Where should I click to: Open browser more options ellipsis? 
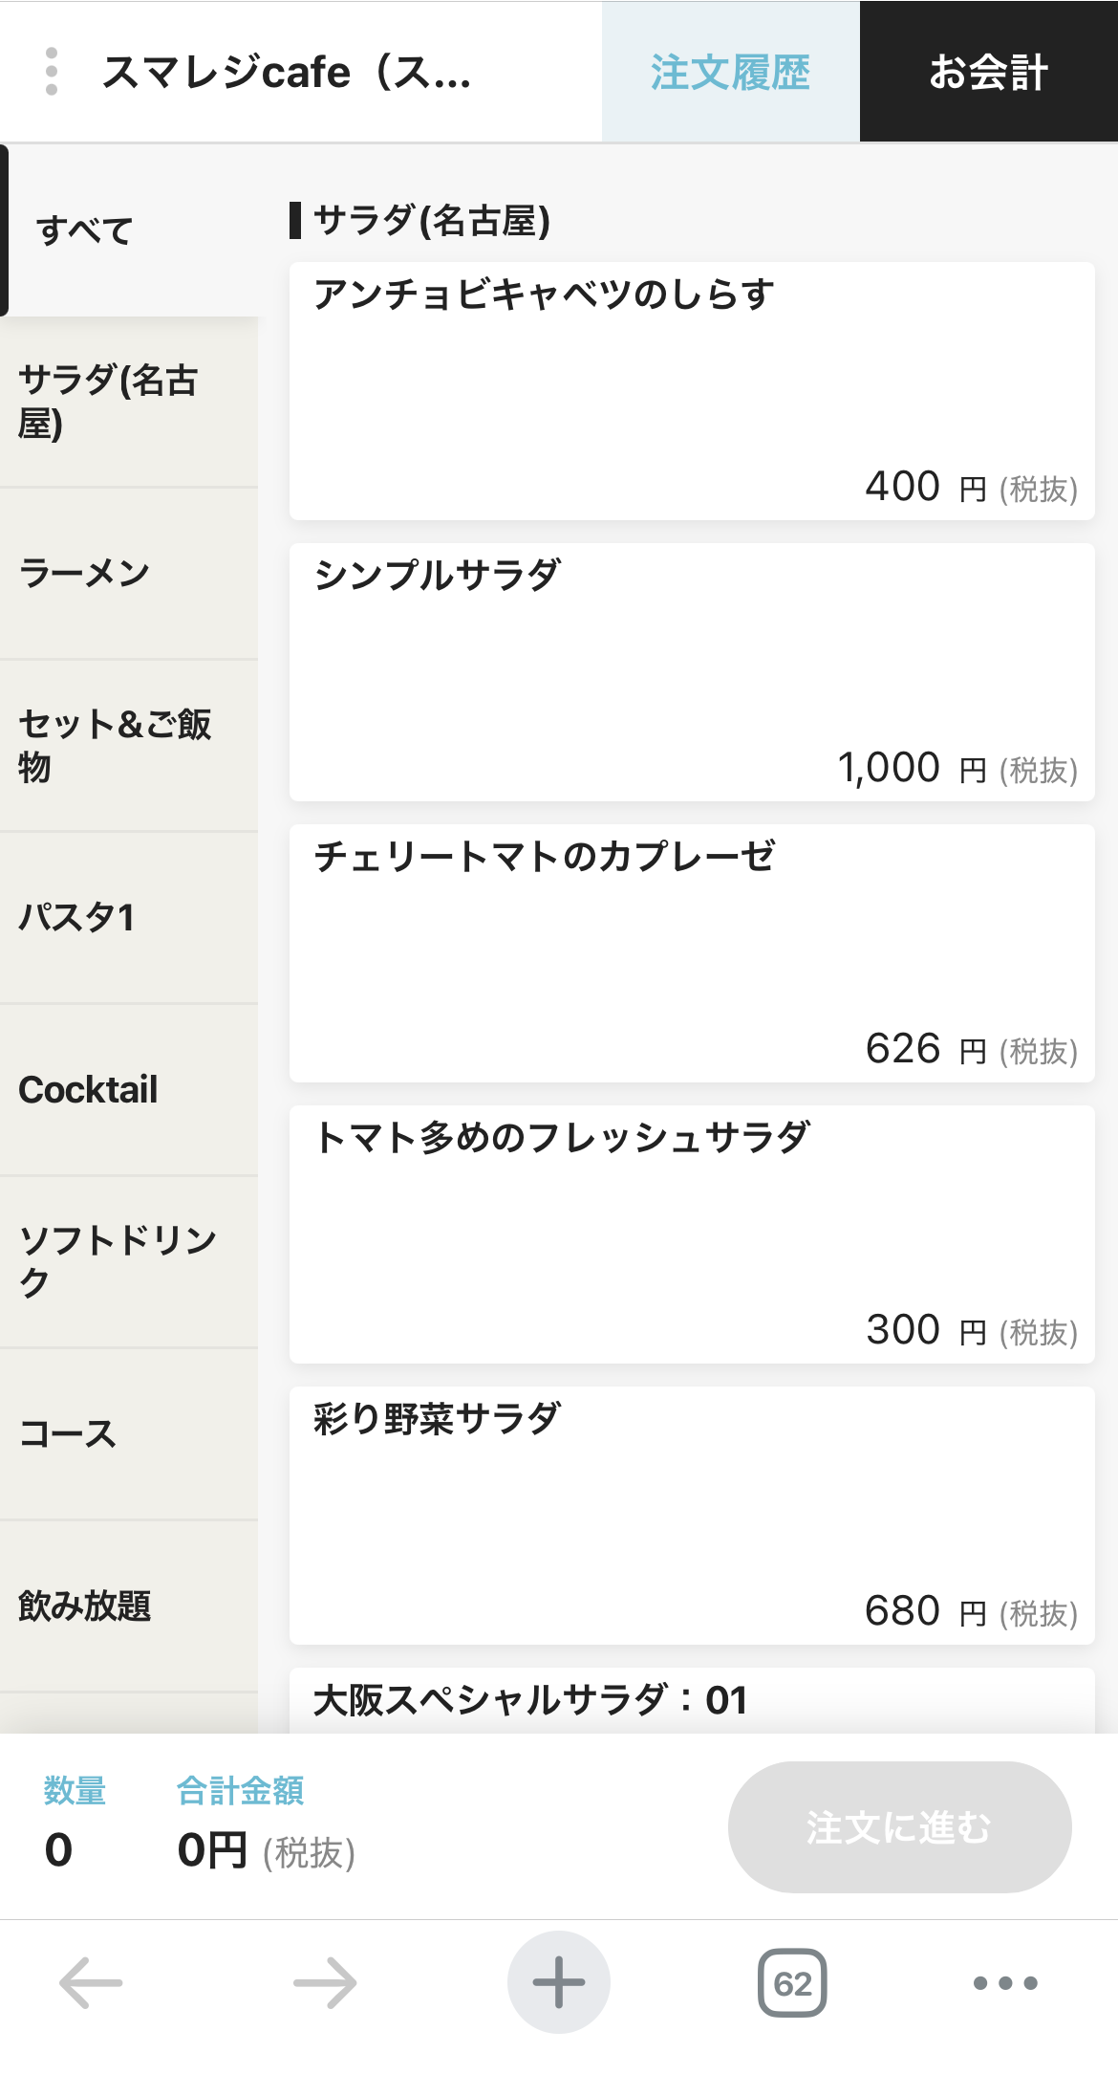click(x=1004, y=1983)
